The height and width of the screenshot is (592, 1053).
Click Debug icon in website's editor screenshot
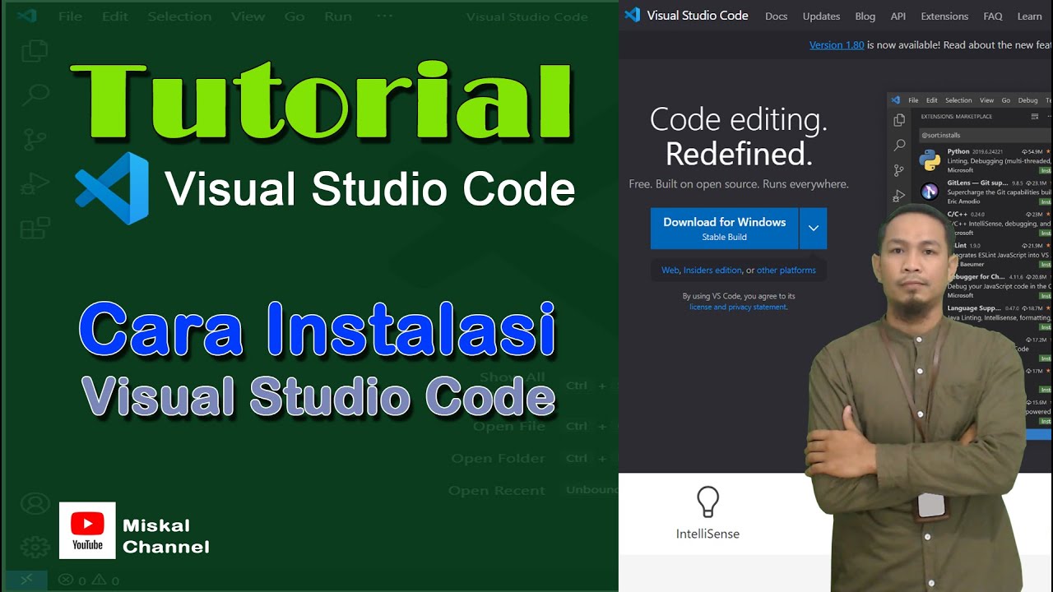coord(899,196)
